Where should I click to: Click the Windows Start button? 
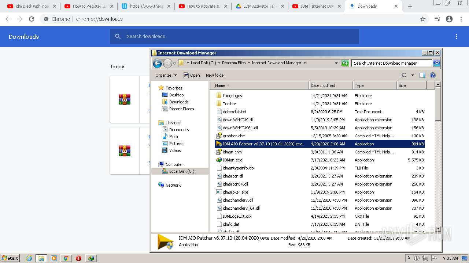point(10,258)
